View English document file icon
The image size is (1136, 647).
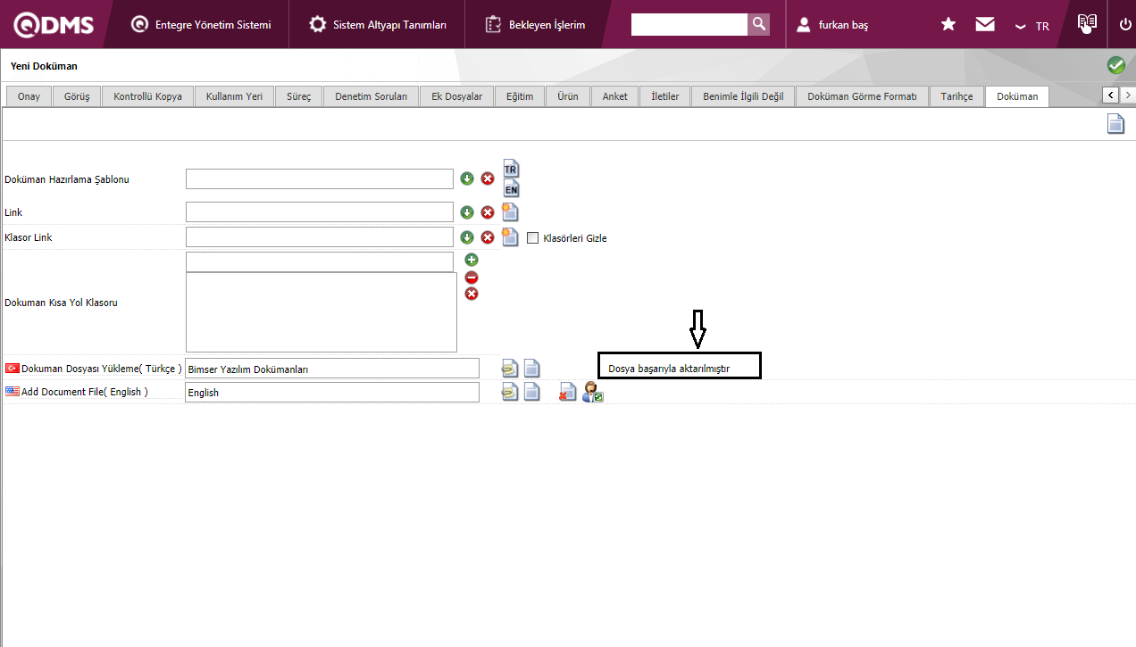click(x=531, y=392)
